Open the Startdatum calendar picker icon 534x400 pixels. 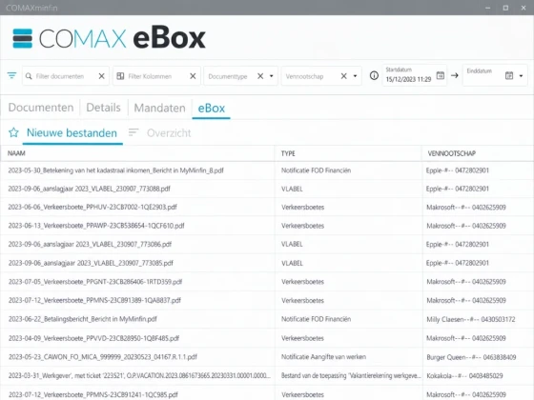click(x=441, y=75)
